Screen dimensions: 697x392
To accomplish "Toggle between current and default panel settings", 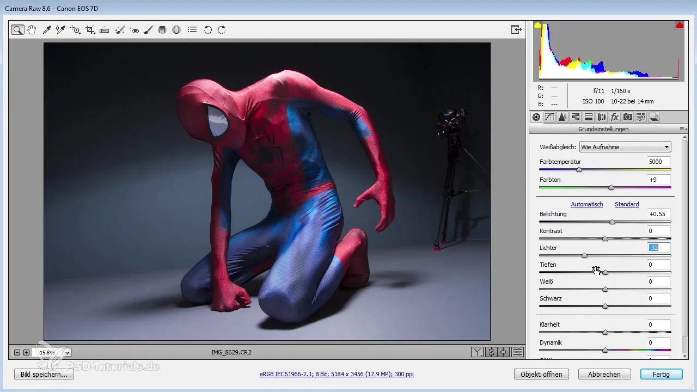I will point(518,352).
